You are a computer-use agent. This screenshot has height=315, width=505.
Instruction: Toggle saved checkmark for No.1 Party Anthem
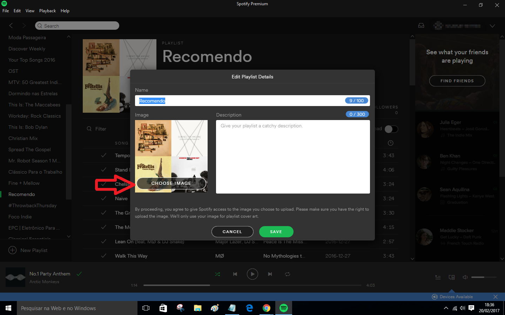[79, 274]
